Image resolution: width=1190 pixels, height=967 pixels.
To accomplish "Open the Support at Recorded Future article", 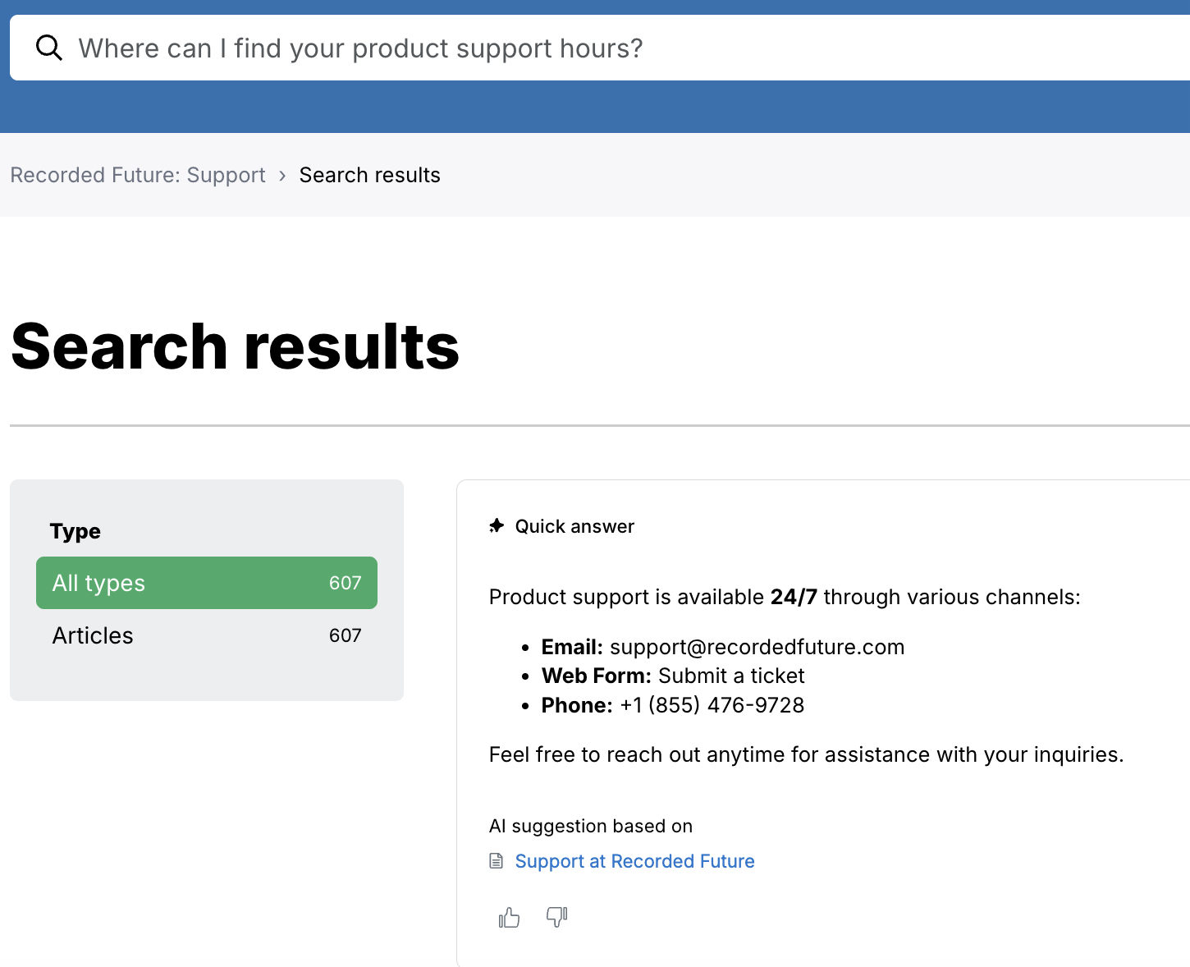I will click(x=634, y=861).
